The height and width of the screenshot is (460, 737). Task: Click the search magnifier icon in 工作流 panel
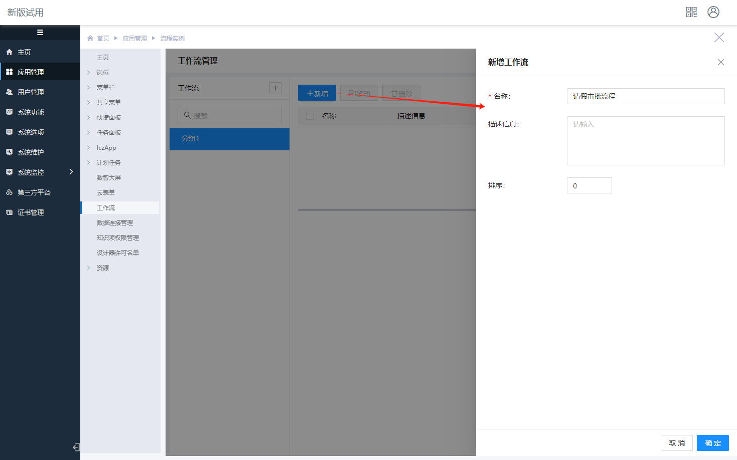point(187,115)
